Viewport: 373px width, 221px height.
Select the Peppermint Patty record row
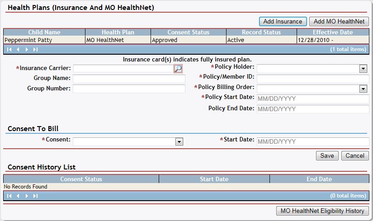tap(44, 40)
